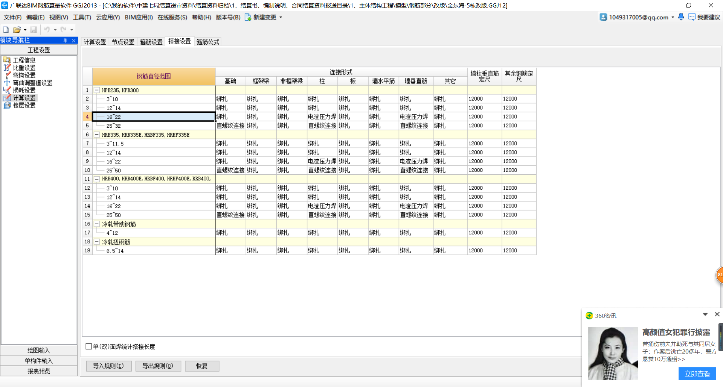The image size is (723, 387).
Task: Click the pin icon on 模块导航栏
Action: coord(65,41)
